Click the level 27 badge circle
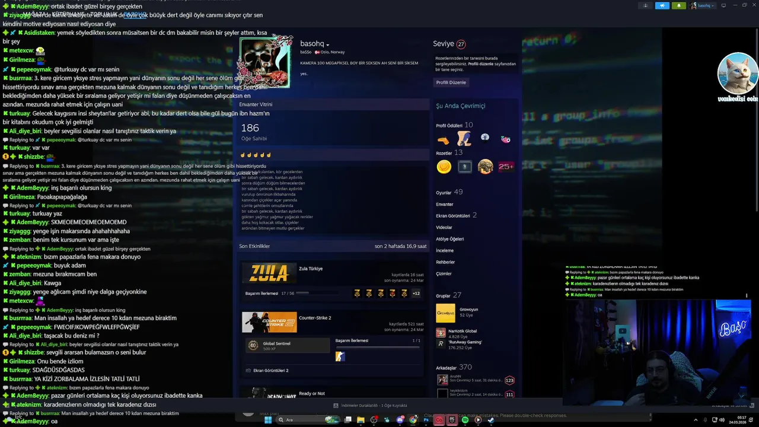The width and height of the screenshot is (759, 427). [461, 44]
